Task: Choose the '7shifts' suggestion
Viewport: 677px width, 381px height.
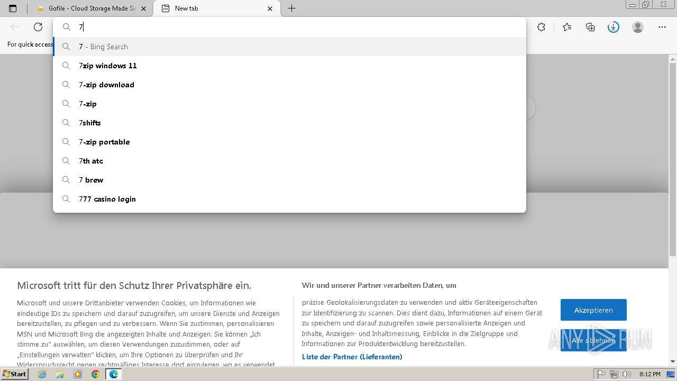Action: click(289, 123)
